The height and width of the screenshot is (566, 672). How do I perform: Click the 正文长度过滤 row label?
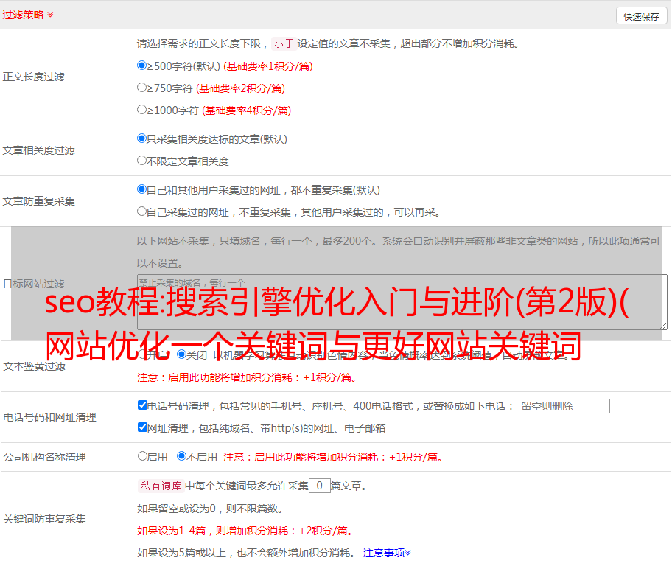click(34, 77)
